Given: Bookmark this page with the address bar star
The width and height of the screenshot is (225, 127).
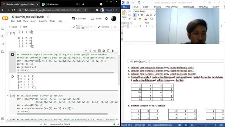Looking at the screenshot, I should (x=85, y=10).
